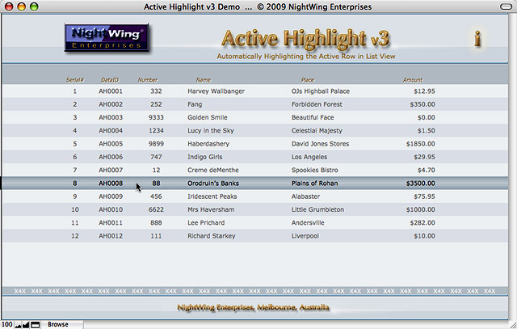Click the Spookies Bistro place field
Viewport: 517px width, 329px height.
[x=314, y=171]
